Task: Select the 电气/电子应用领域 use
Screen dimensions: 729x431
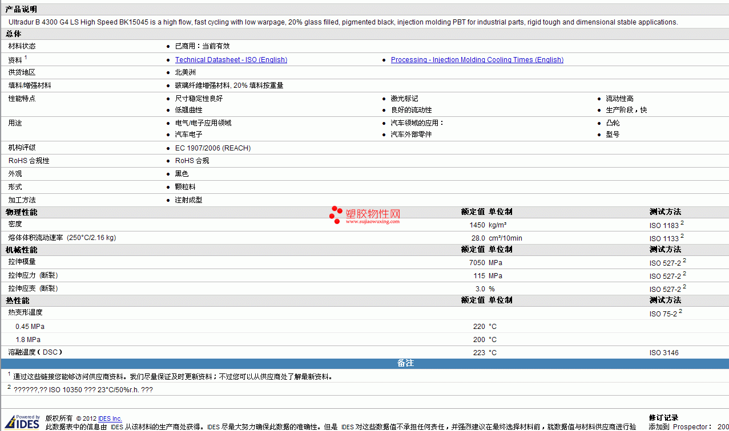Action: 203,123
